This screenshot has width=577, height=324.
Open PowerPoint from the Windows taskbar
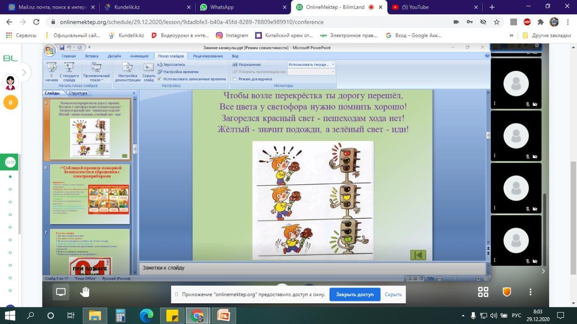[224, 315]
